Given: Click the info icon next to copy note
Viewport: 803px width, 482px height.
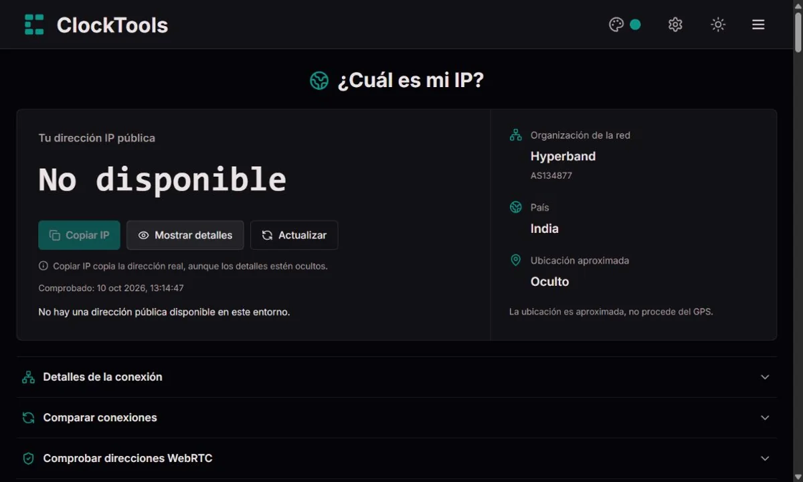Looking at the screenshot, I should [43, 266].
